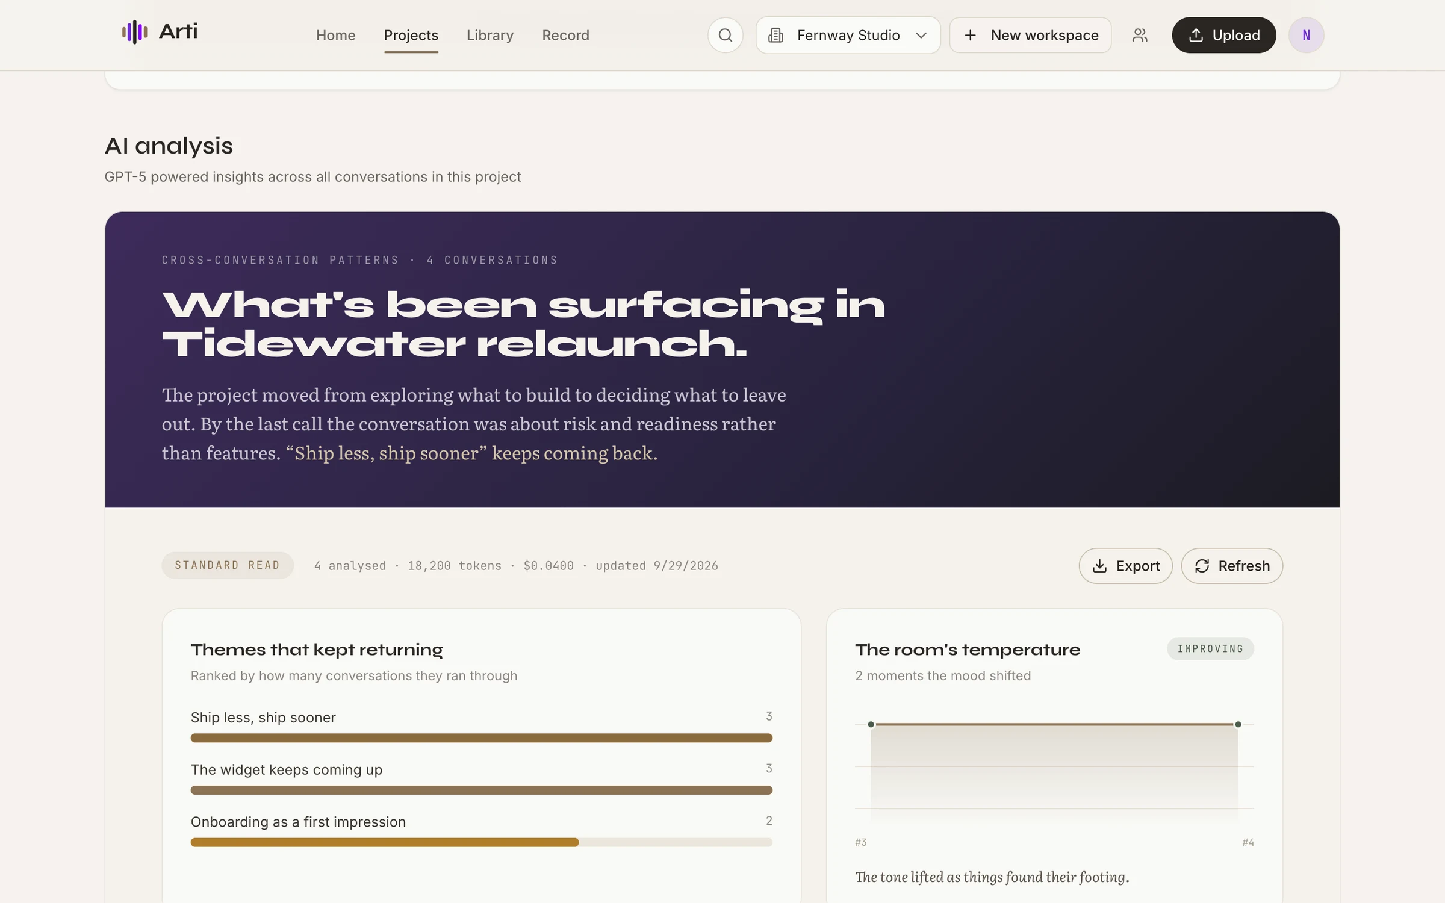Open the search magnifier icon
The height and width of the screenshot is (903, 1445).
pyautogui.click(x=726, y=35)
